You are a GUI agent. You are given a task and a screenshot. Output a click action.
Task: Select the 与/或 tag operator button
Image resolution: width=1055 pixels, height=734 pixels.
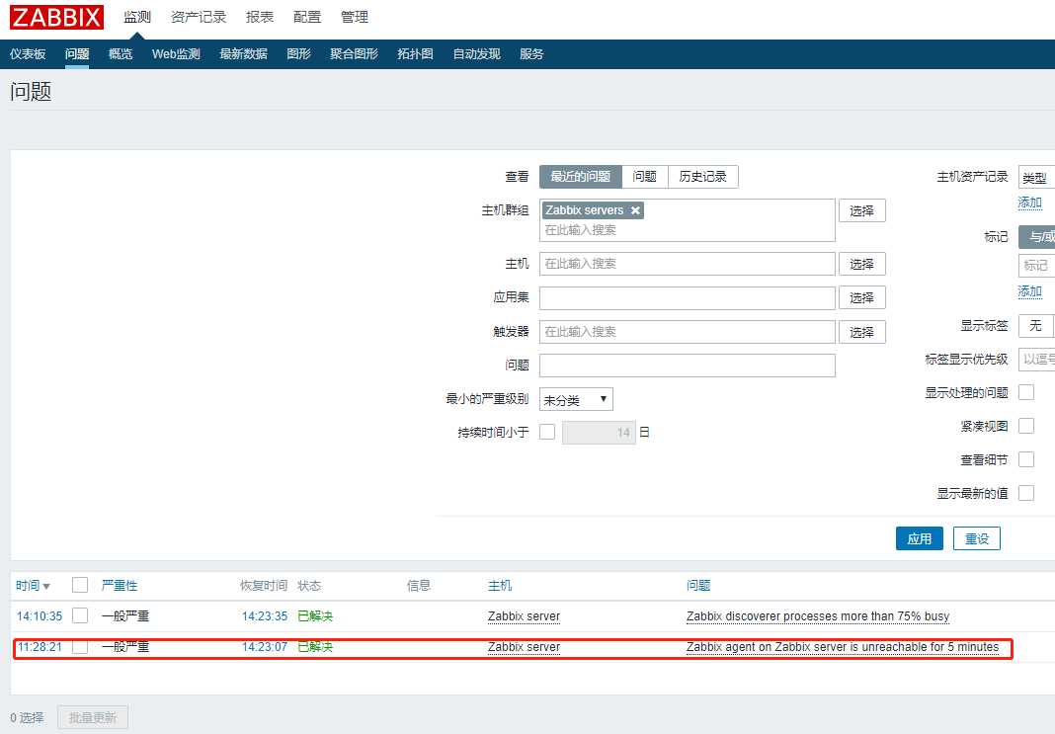click(1037, 237)
